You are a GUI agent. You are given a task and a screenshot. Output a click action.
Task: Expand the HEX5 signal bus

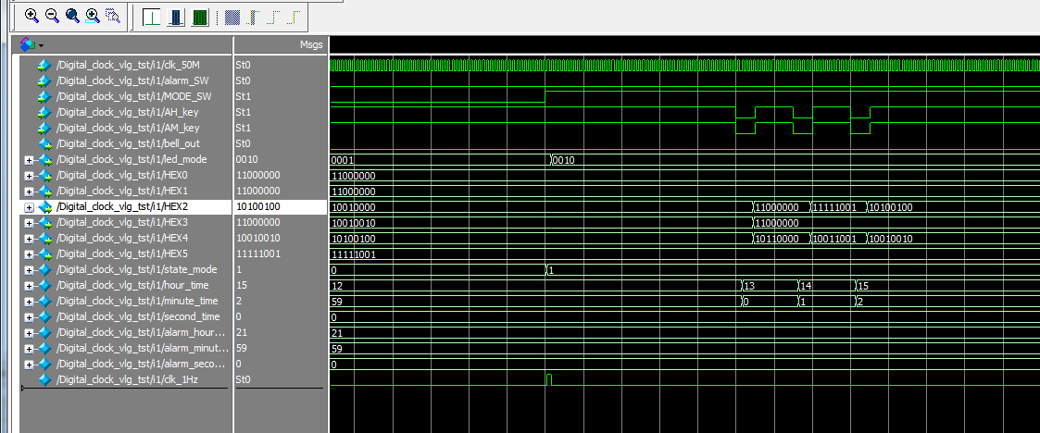tap(30, 254)
